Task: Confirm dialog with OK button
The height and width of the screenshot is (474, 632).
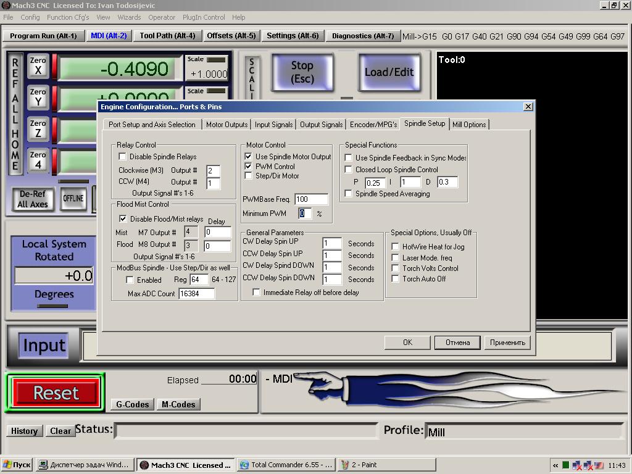Action: (x=407, y=342)
